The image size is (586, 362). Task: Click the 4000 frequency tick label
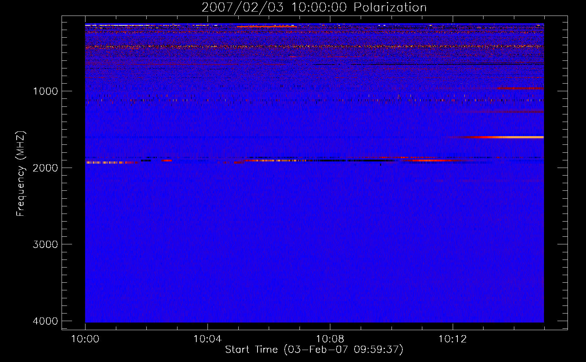(x=45, y=321)
